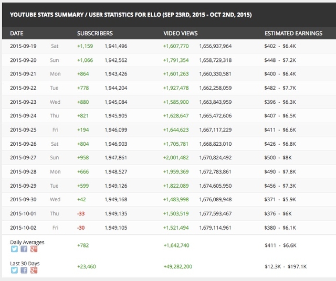Click view gain +1,927,478
The width and height of the screenshot is (336, 281).
coord(176,88)
